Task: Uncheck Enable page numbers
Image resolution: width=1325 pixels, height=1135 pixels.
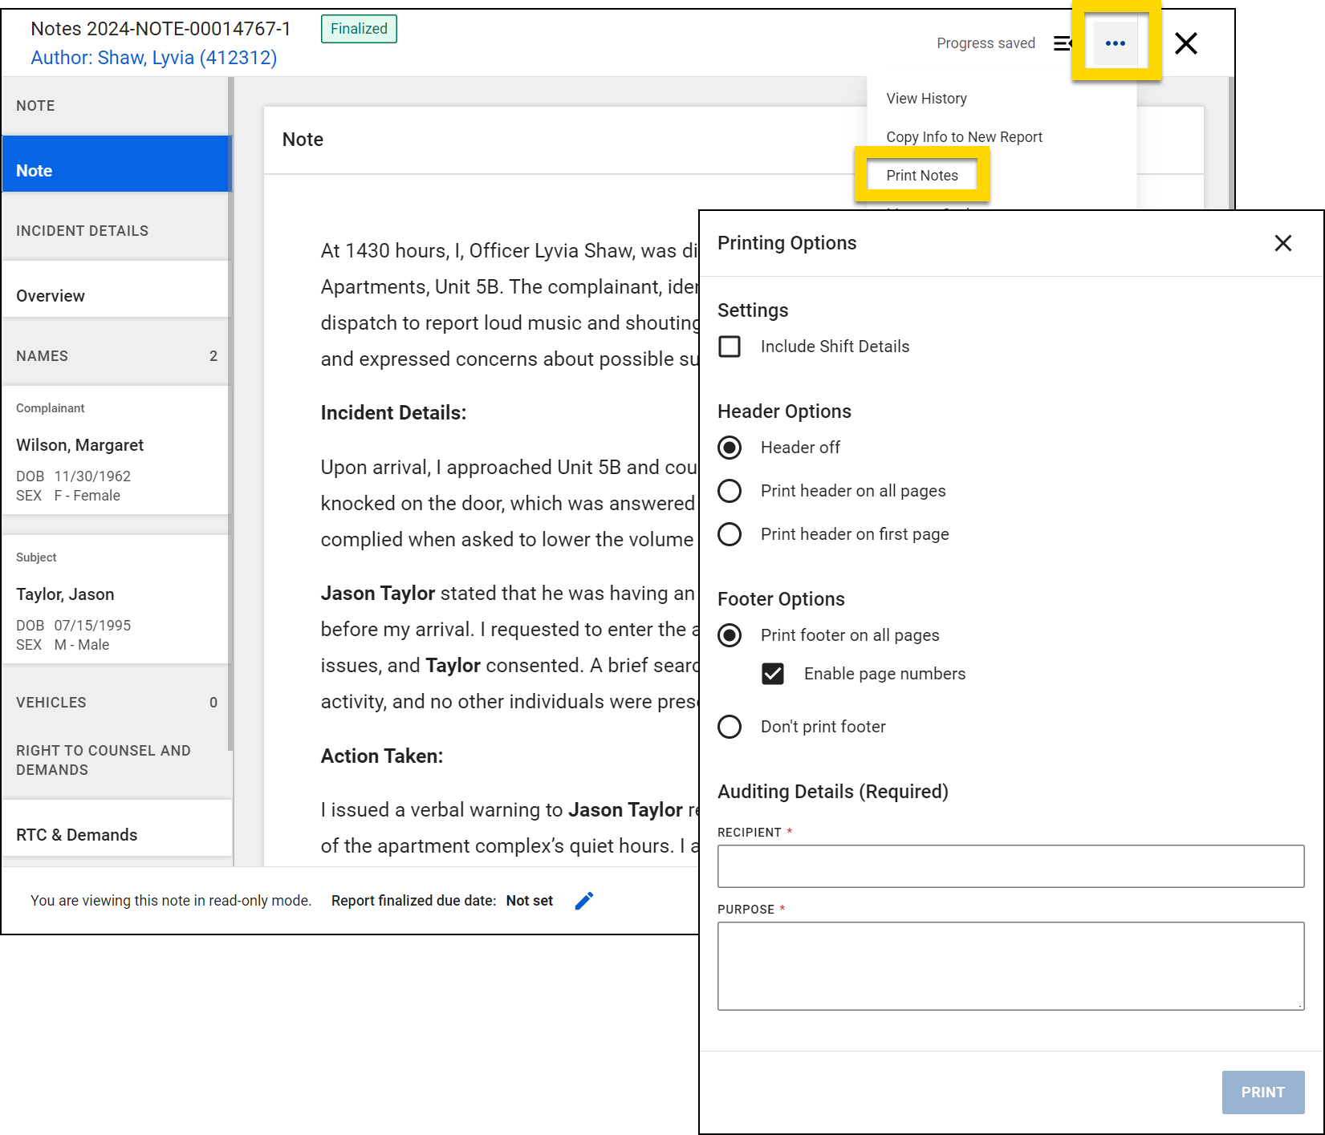Action: click(x=773, y=674)
